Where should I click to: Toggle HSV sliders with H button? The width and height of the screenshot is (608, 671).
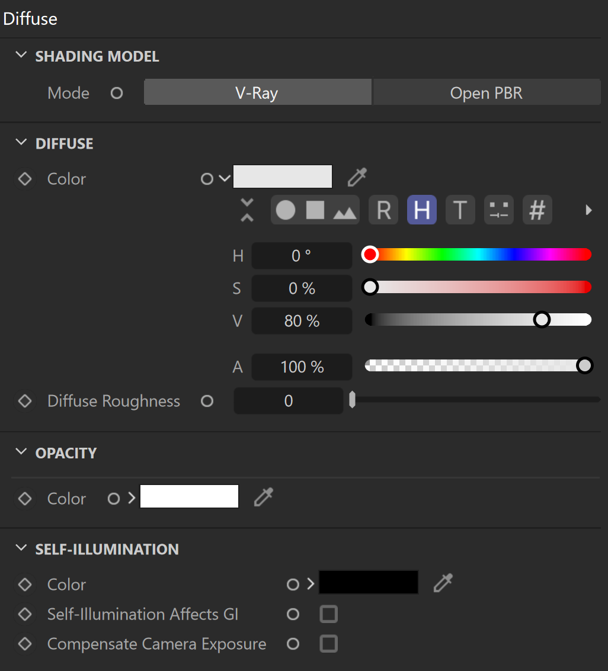(x=422, y=210)
